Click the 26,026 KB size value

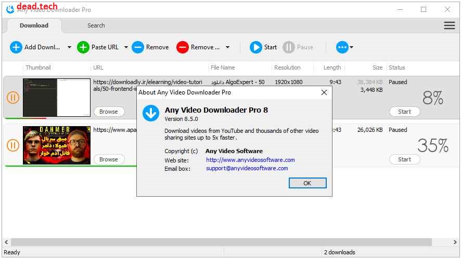370,130
